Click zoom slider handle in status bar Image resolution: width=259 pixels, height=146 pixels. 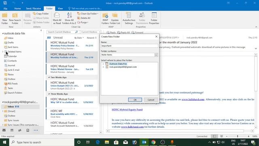click(x=238, y=136)
